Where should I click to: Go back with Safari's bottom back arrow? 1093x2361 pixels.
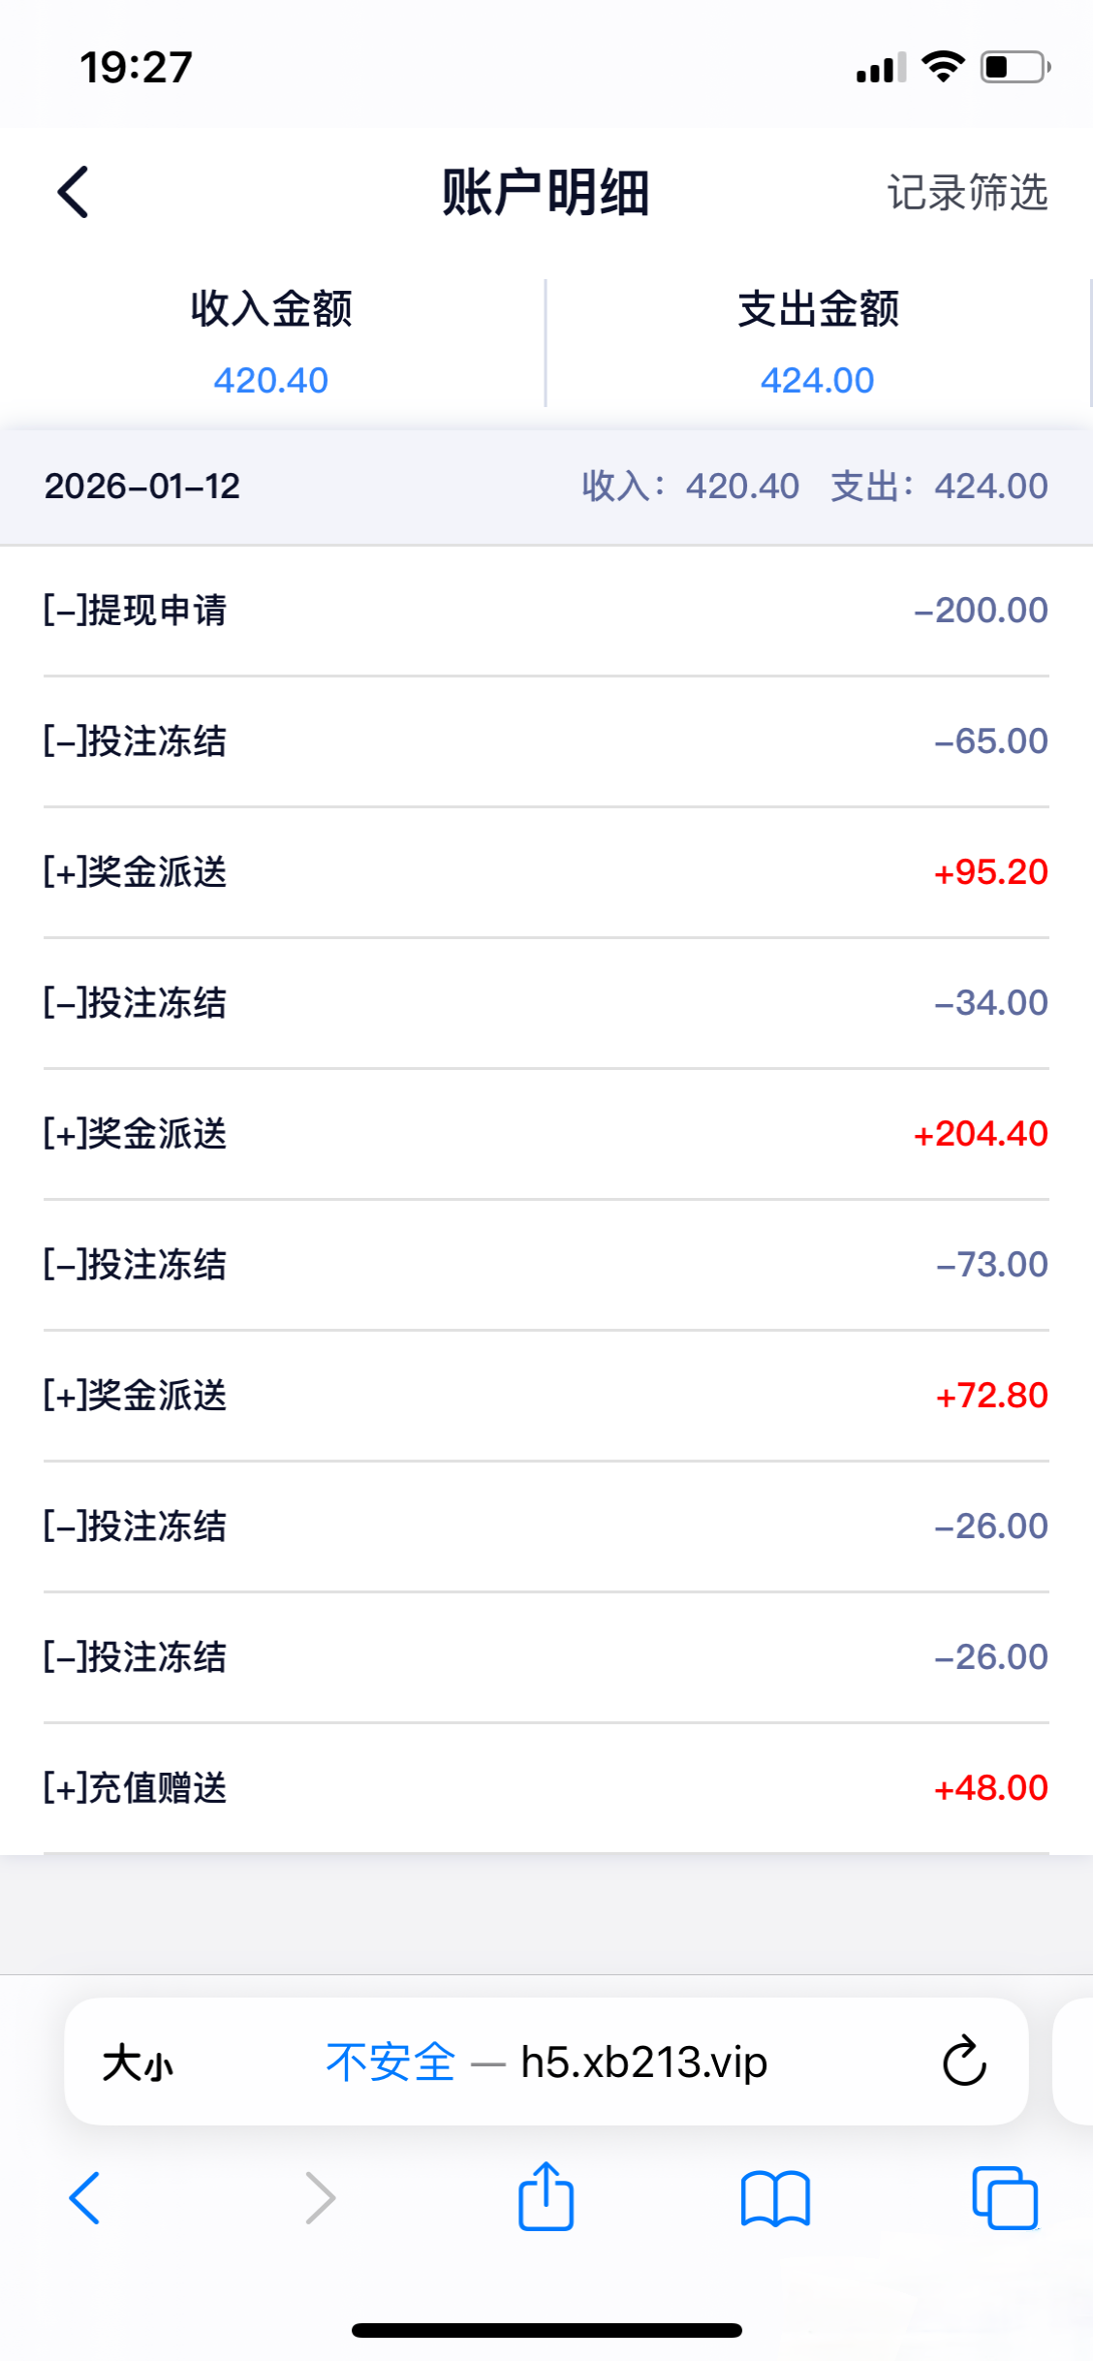(85, 2198)
